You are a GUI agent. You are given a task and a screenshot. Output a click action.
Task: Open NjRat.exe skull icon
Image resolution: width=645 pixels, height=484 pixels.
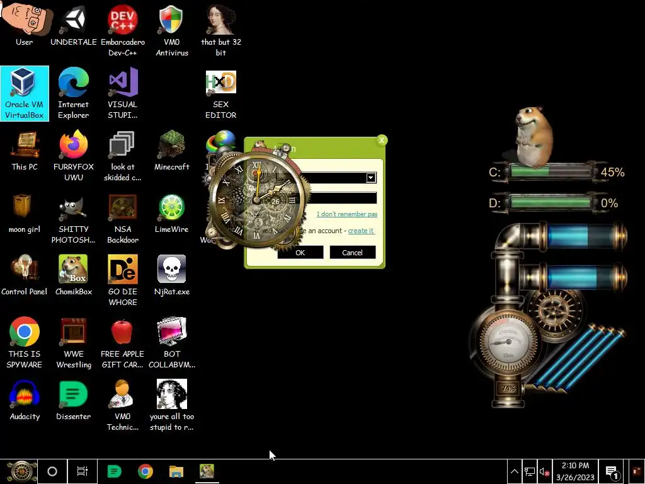point(172,275)
